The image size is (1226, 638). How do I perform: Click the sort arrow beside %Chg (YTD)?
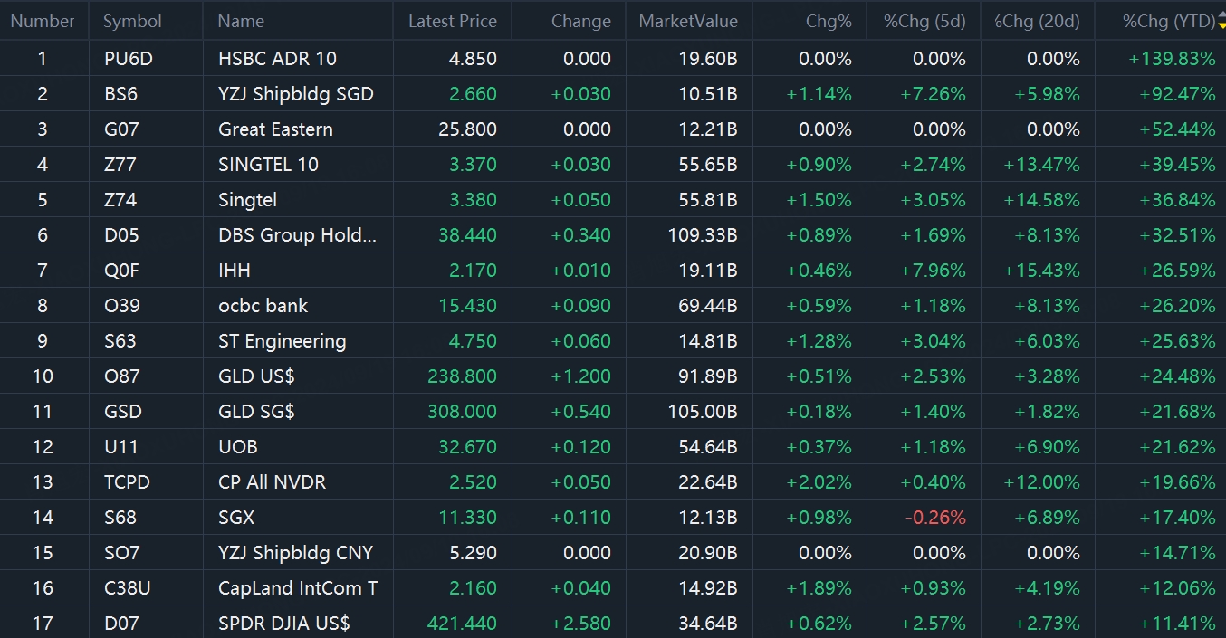pos(1221,21)
